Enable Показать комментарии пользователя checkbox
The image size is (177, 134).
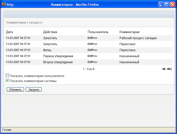tap(7, 76)
